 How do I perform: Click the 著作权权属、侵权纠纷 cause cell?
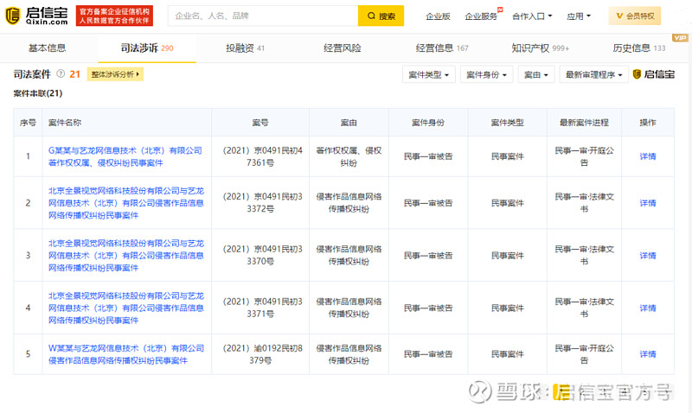(349, 156)
